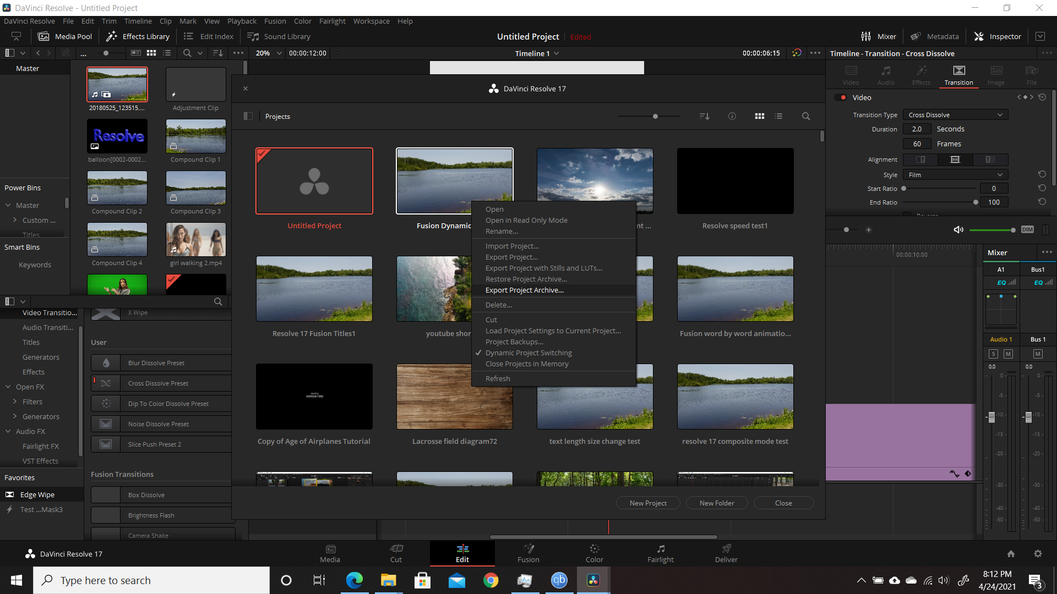Viewport: 1057px width, 594px height.
Task: Go to the Cut page
Action: pos(396,553)
